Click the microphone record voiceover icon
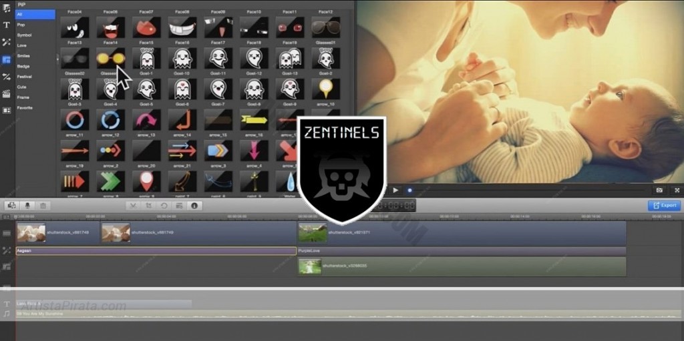 click(27, 206)
